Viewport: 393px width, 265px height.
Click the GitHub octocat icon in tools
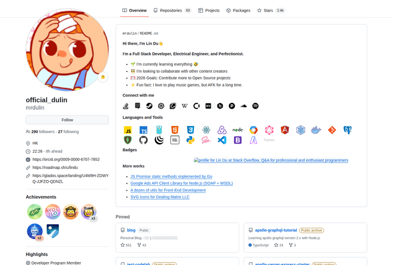pos(143,140)
